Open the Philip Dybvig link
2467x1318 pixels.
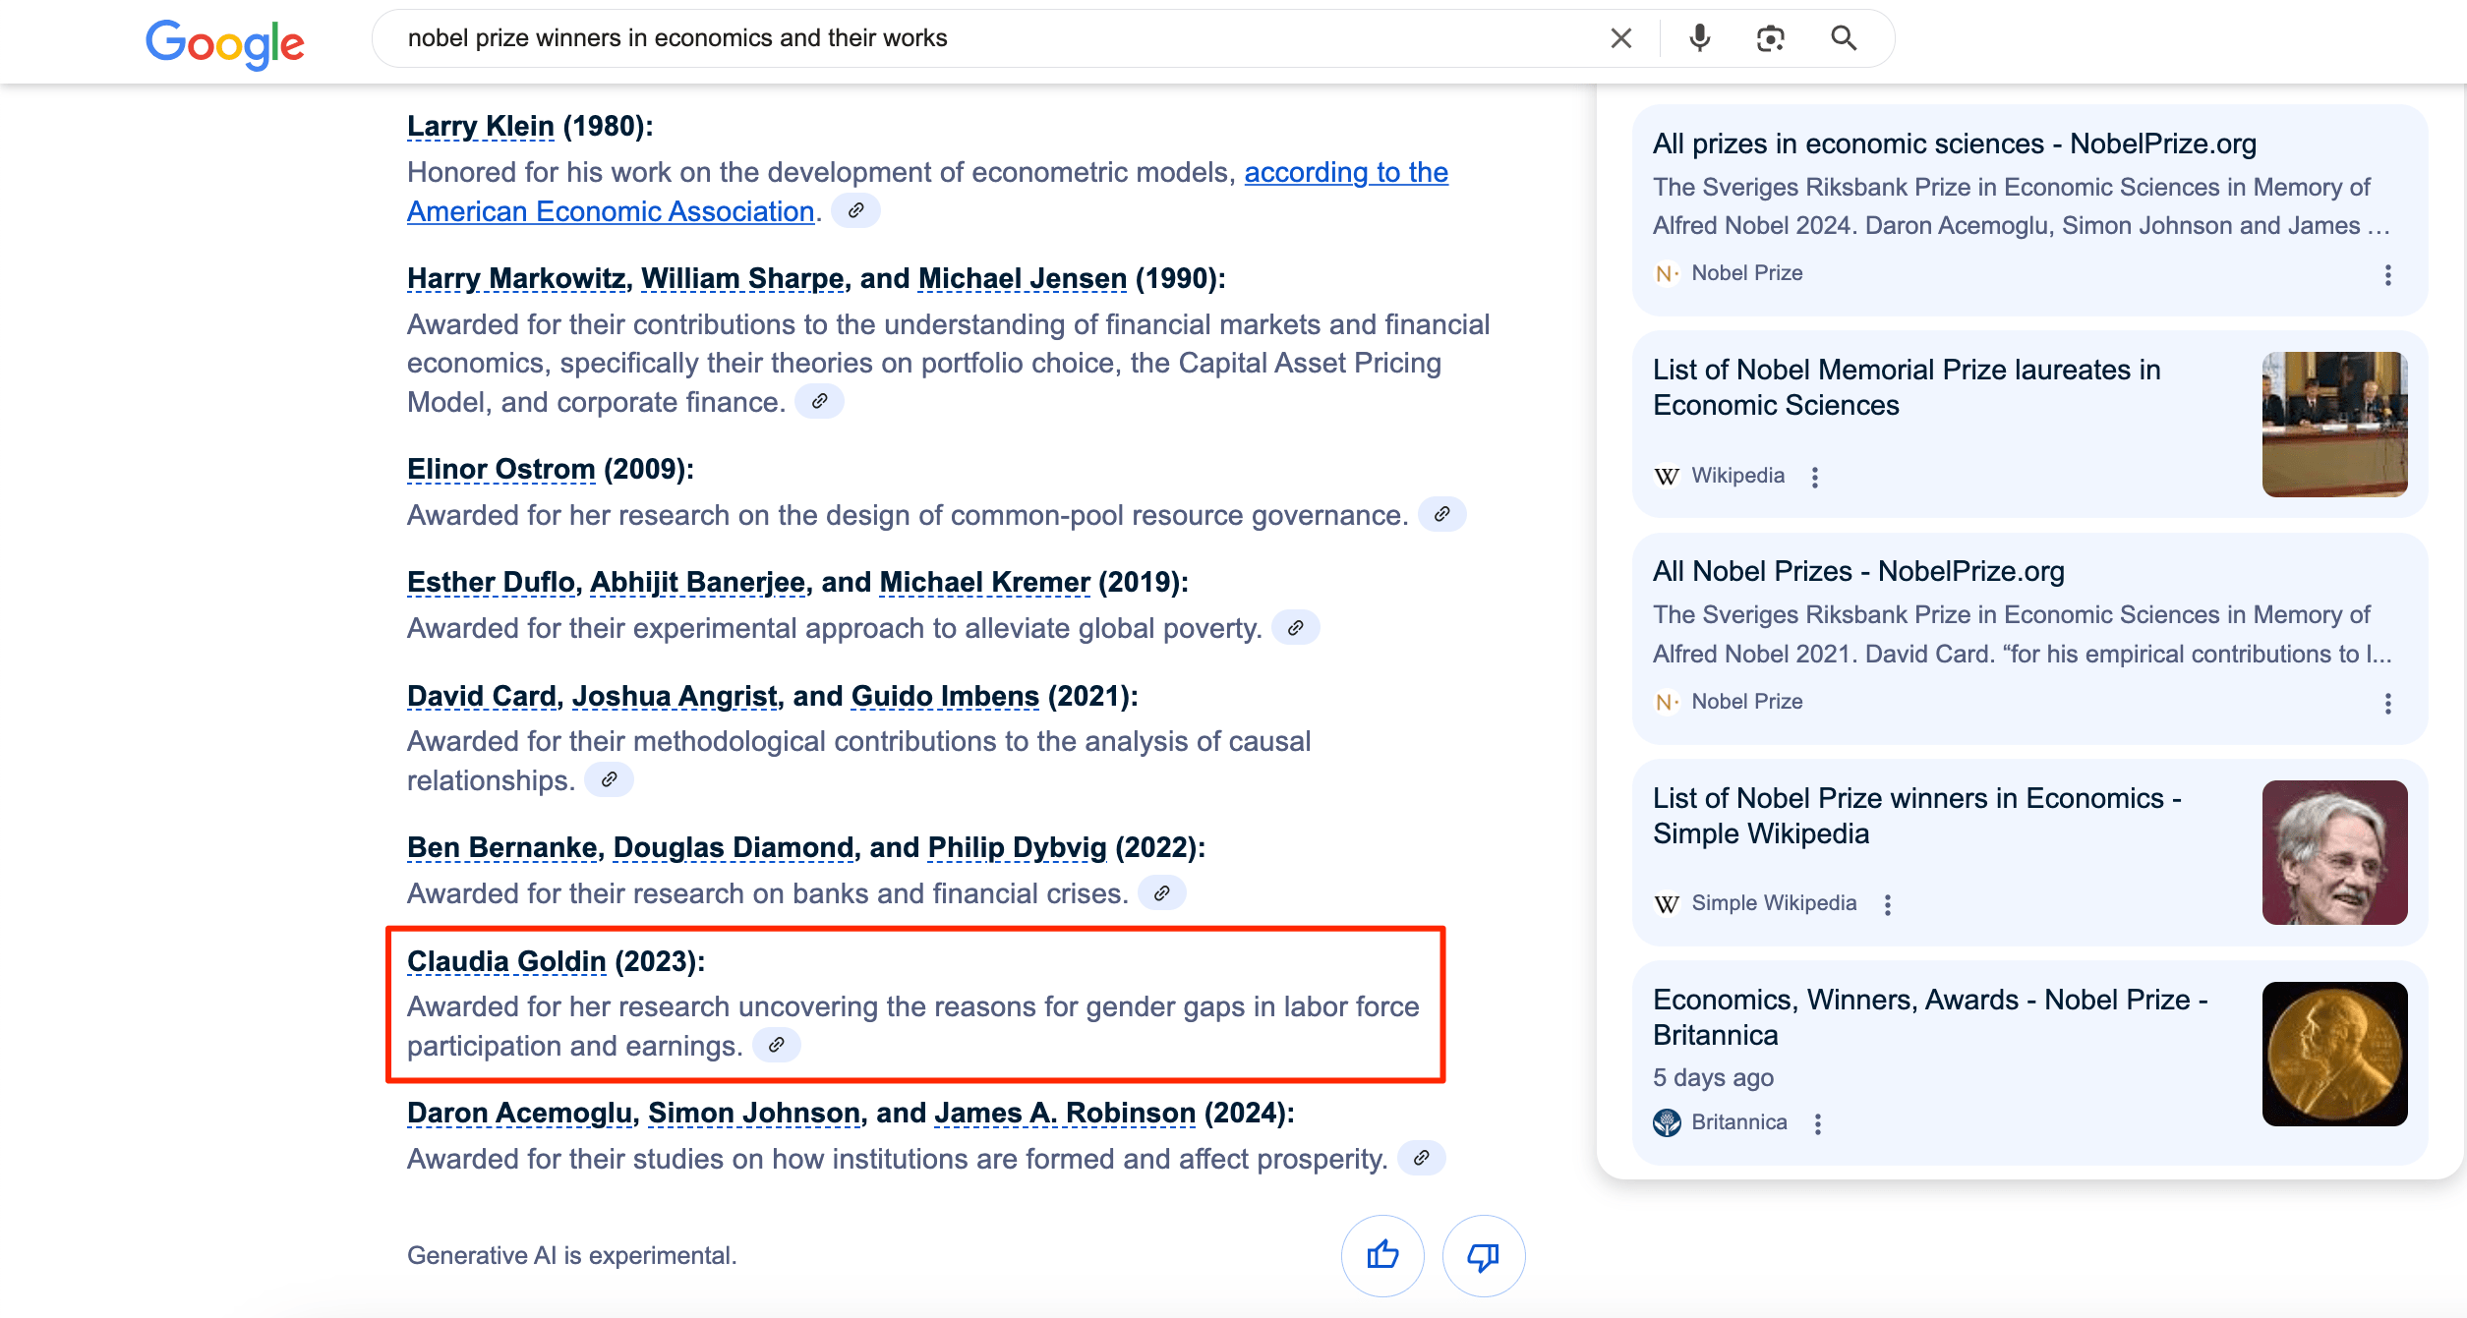(x=1018, y=848)
